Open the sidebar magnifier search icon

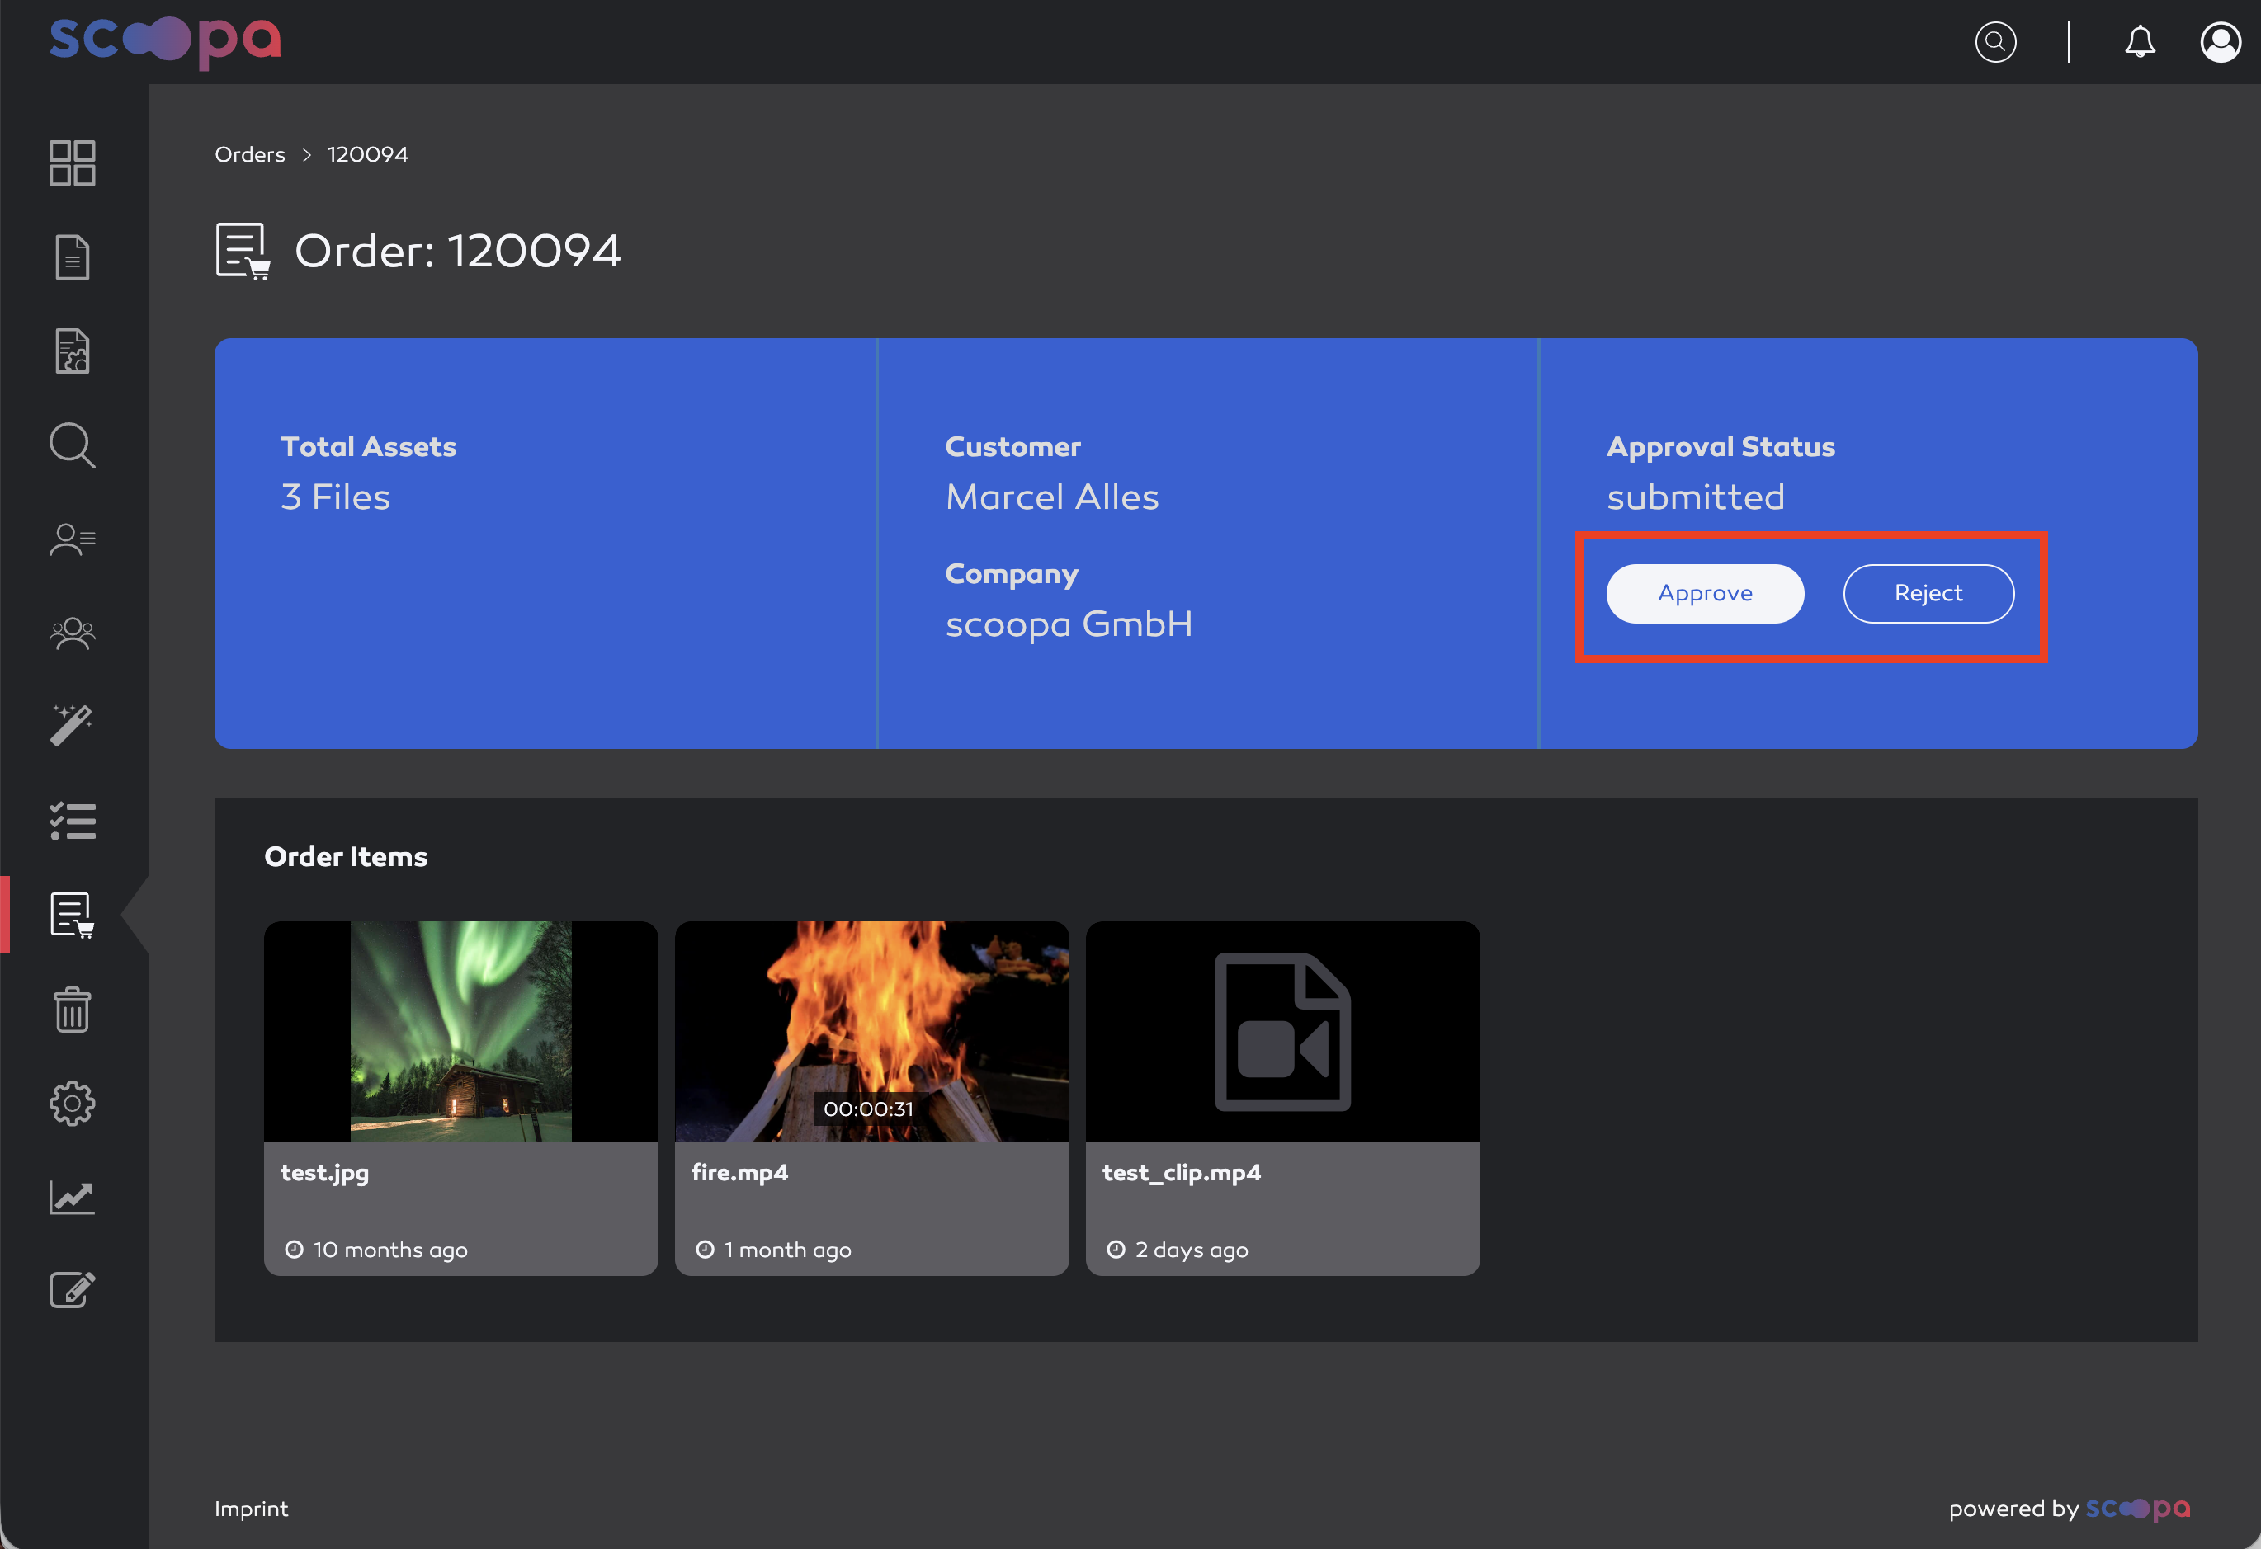72,445
